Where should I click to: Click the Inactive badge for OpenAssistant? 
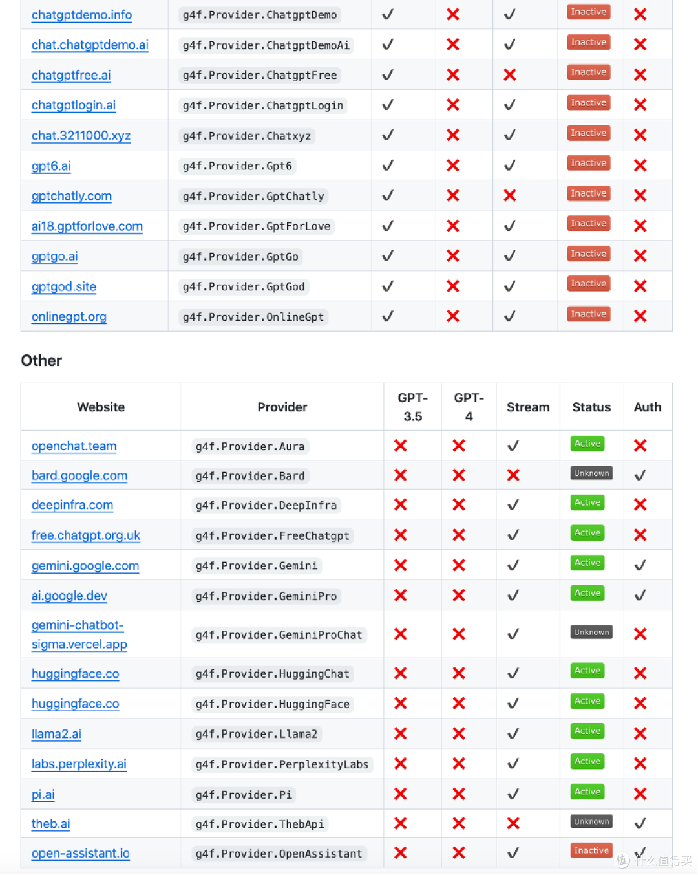pyautogui.click(x=591, y=851)
